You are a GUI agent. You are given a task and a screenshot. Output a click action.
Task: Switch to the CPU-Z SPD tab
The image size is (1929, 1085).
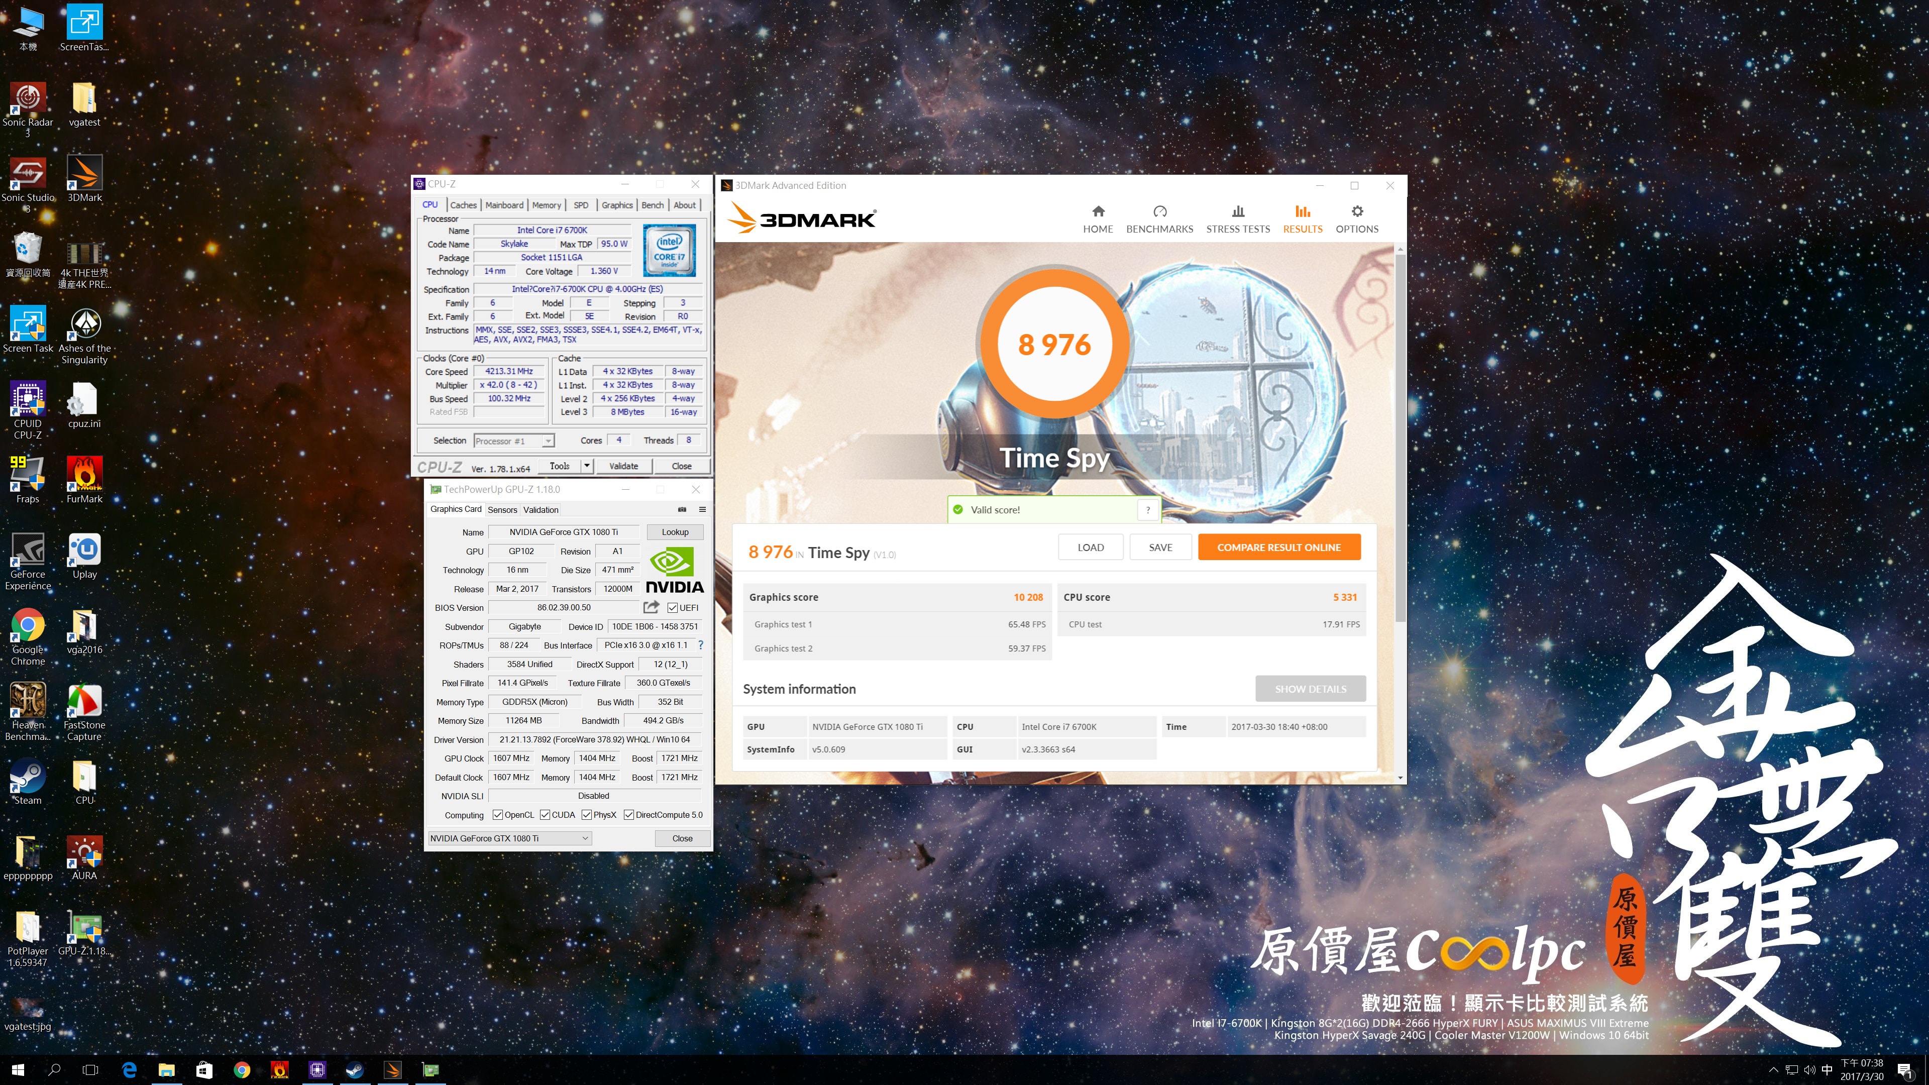click(581, 205)
